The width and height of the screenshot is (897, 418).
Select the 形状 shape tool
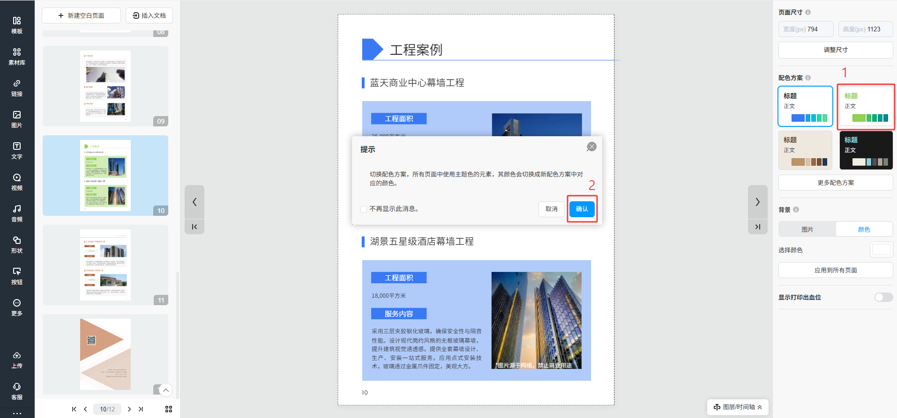(17, 245)
